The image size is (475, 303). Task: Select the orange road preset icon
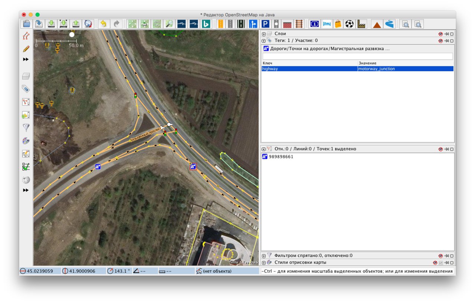220,24
